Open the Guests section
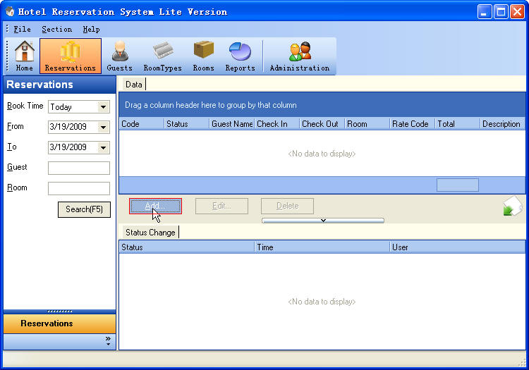Viewport: 529px width, 370px height. click(x=119, y=56)
